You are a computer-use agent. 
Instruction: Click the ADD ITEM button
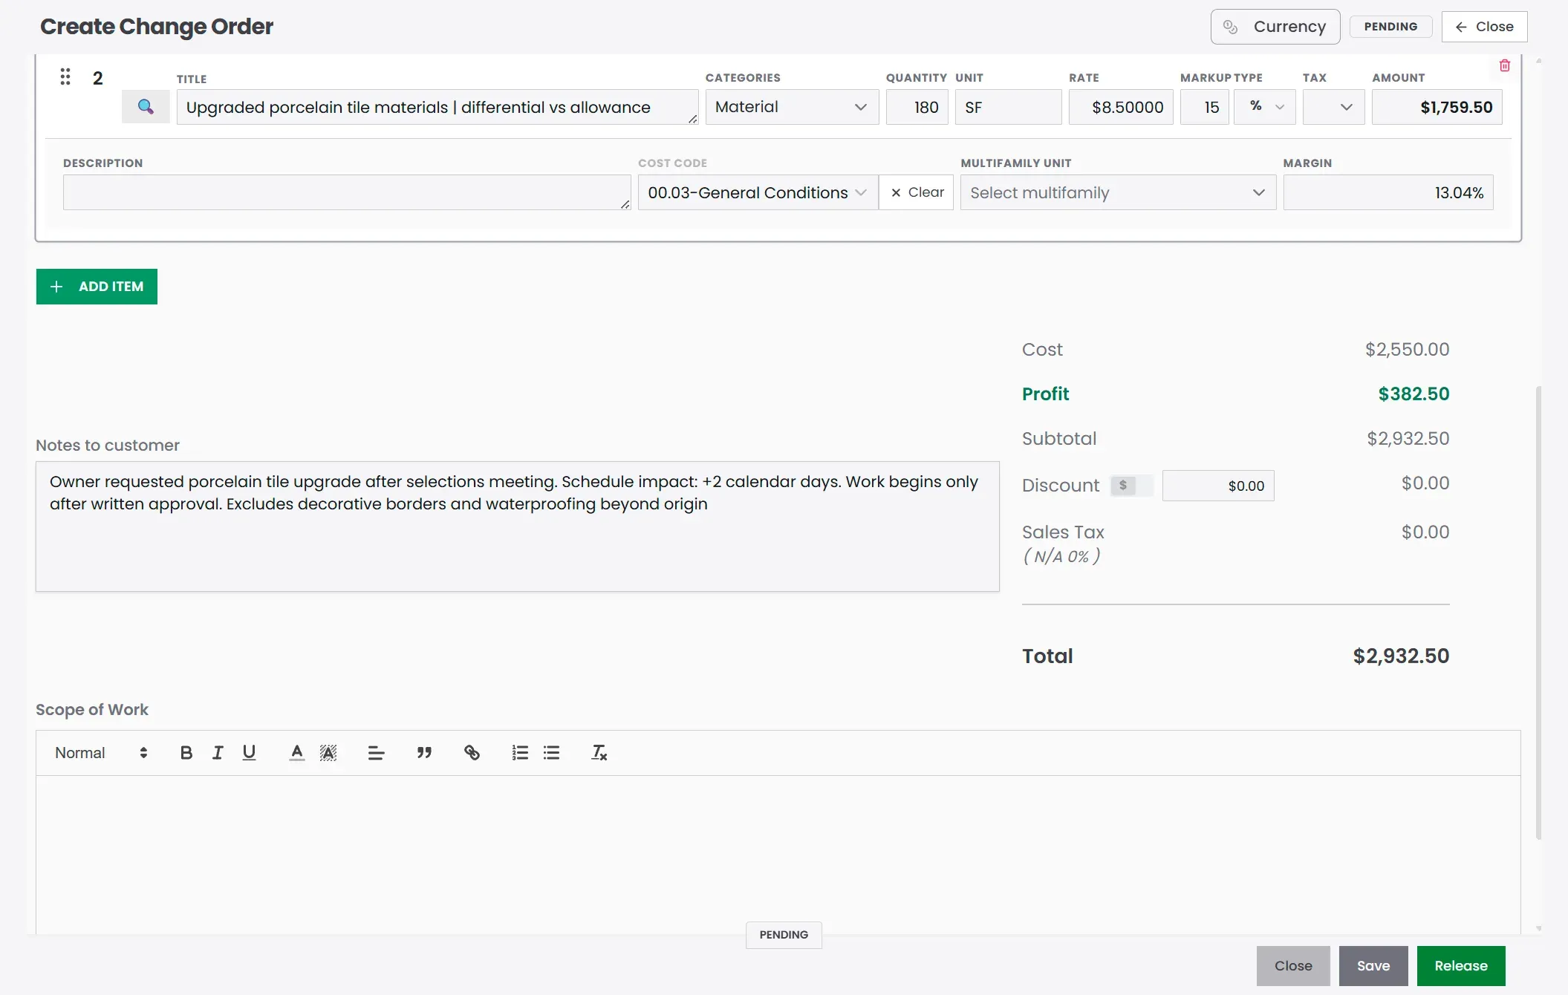coord(97,287)
